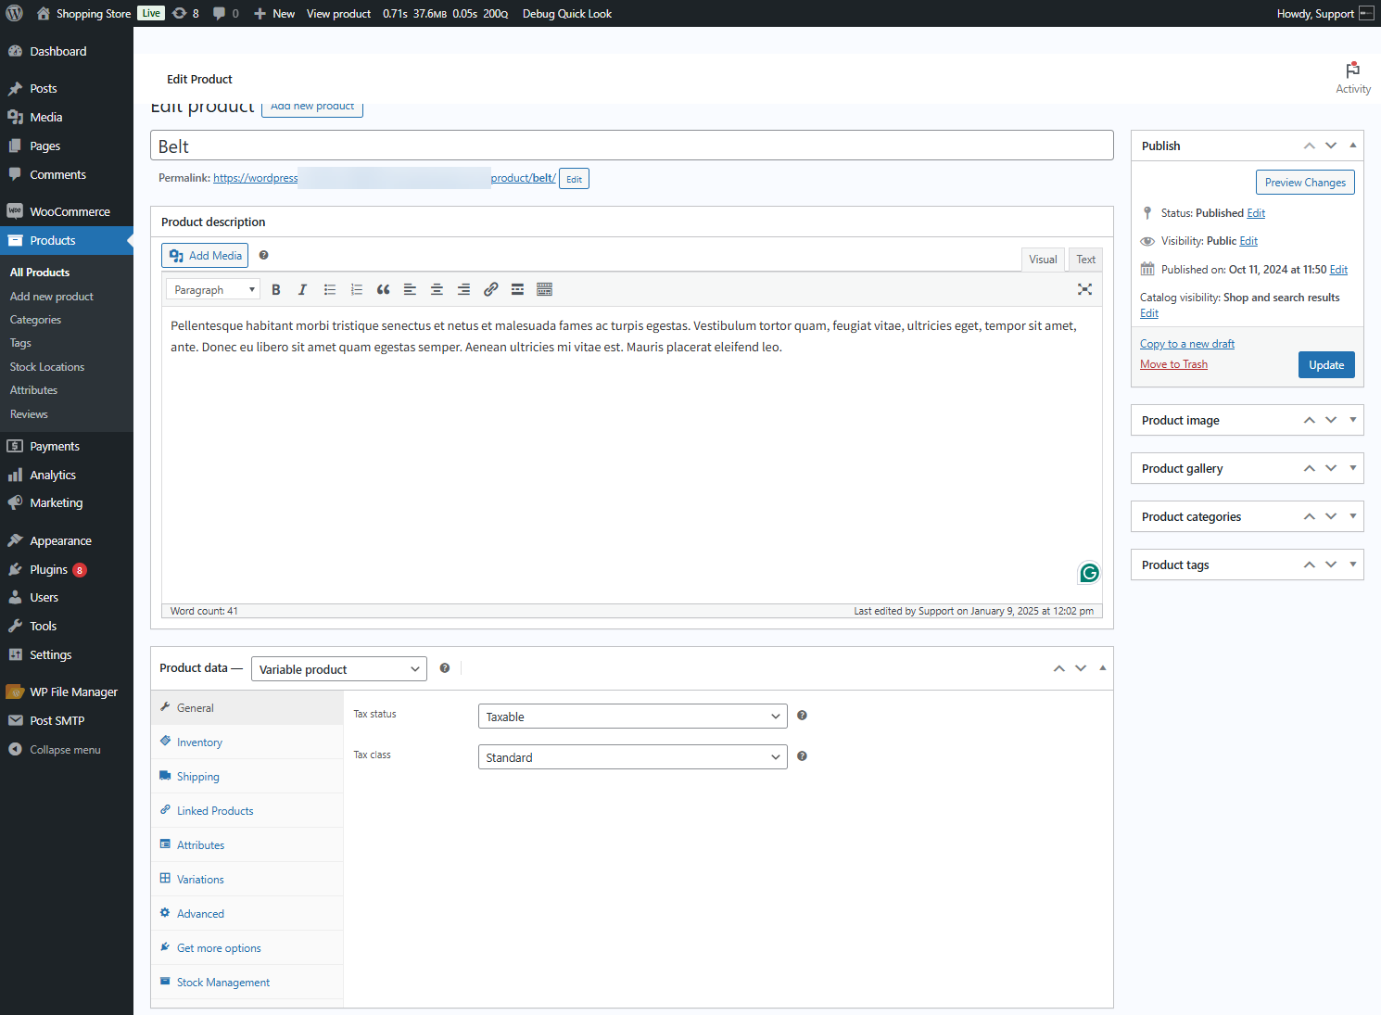The width and height of the screenshot is (1381, 1015).
Task: Expand the Product tags panel
Action: click(x=1353, y=564)
